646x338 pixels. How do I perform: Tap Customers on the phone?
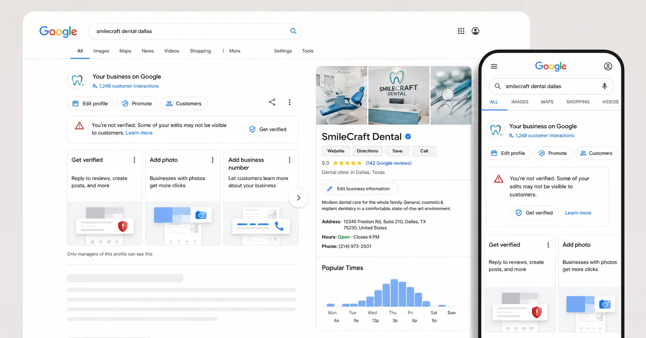(596, 153)
